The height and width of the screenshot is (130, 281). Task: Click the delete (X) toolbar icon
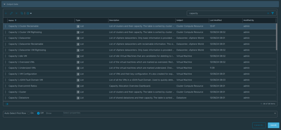click(x=16, y=13)
